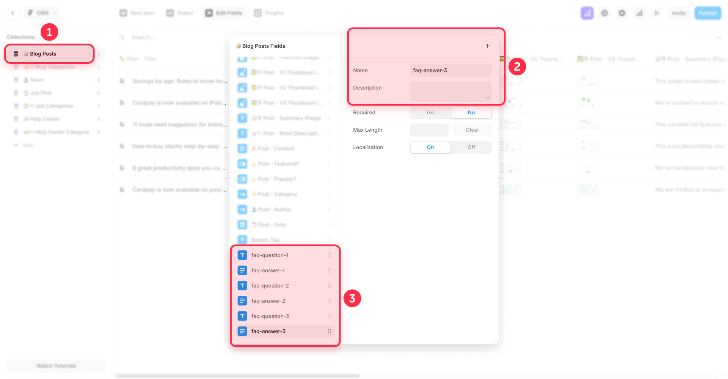This screenshot has width=728, height=379.
Task: Open the settings gear icon
Action: point(622,13)
